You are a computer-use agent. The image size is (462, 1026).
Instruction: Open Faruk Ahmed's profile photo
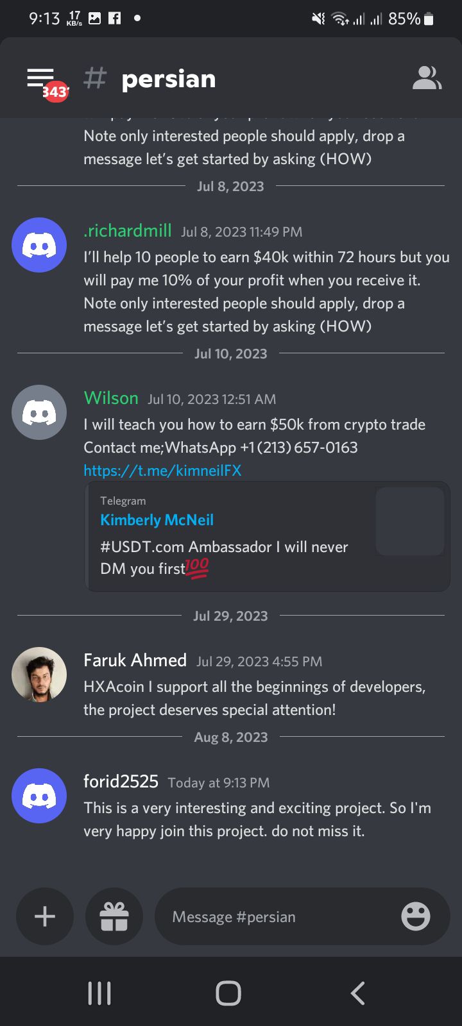pos(39,675)
